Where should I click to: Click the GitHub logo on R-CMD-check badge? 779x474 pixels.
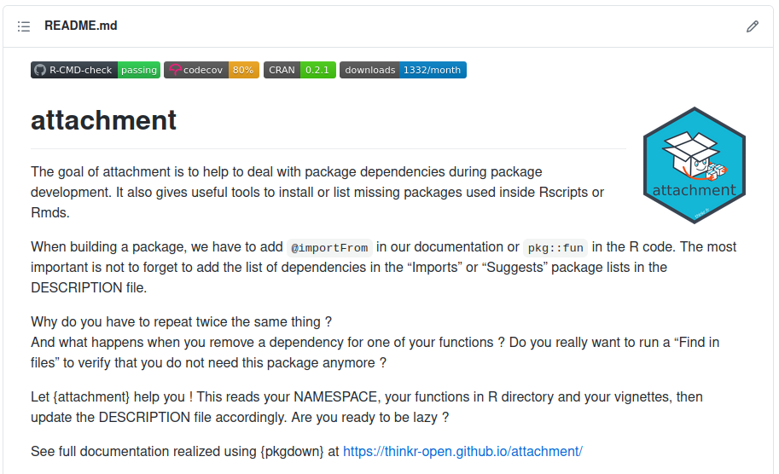click(40, 70)
